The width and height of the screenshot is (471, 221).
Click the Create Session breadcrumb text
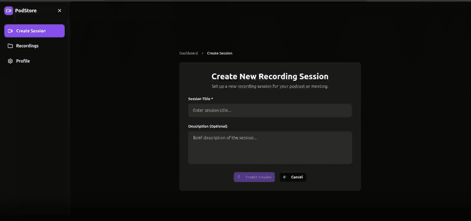219,53
